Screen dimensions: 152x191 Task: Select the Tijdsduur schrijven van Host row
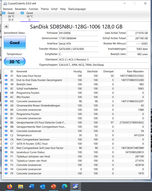pyautogui.click(x=74, y=157)
